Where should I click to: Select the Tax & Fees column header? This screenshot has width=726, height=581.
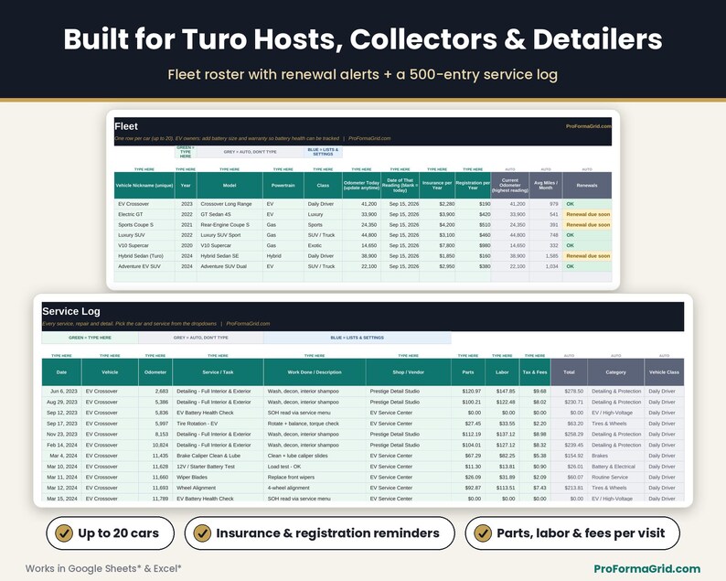[534, 372]
